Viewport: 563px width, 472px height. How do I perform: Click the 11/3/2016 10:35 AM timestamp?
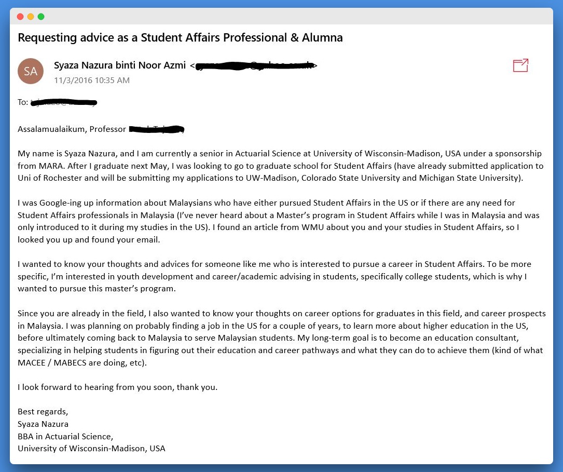(92, 80)
